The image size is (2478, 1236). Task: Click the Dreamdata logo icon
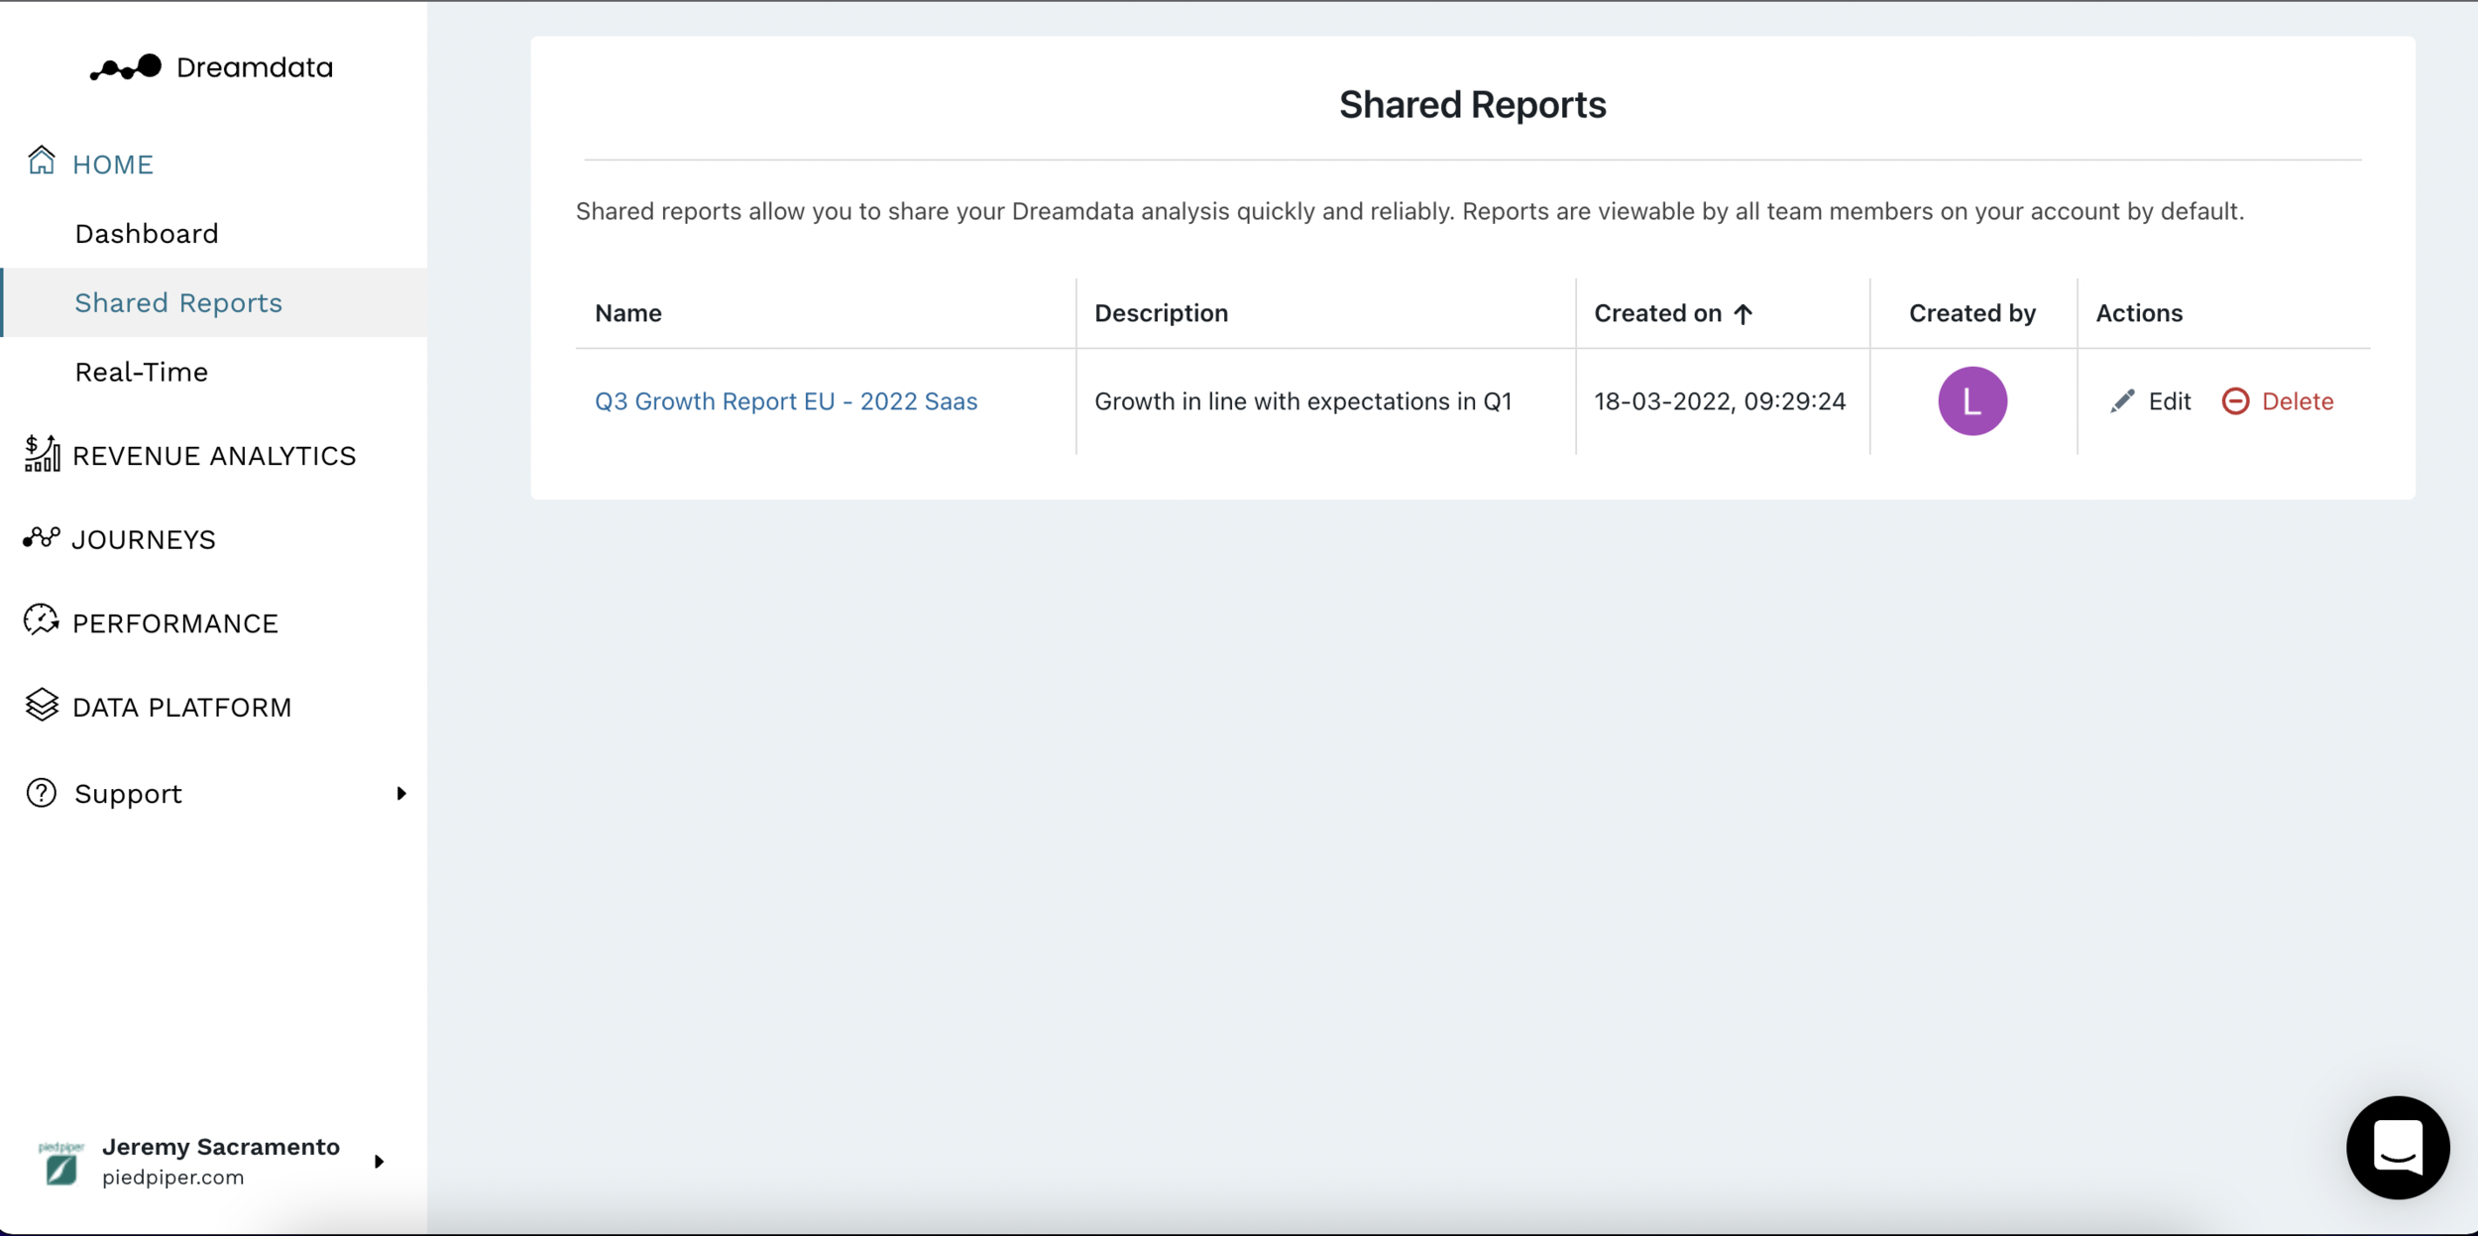(x=126, y=67)
